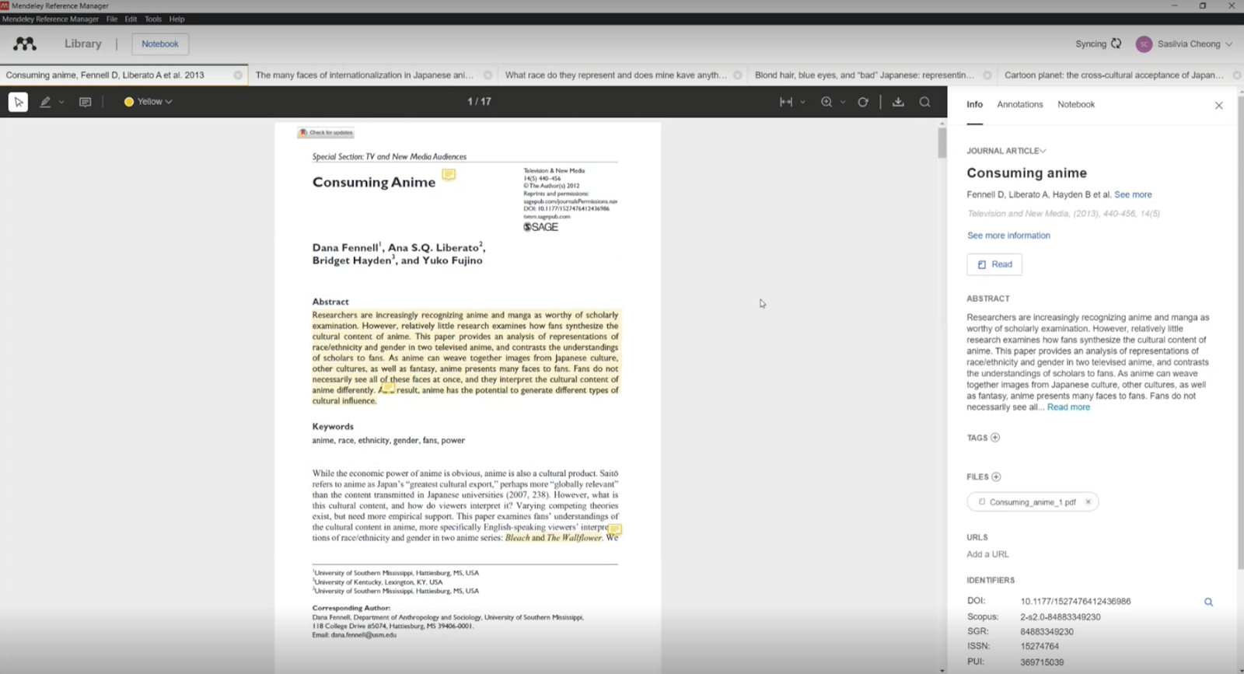Close 'Blond hair, blue eyes' tab
The height and width of the screenshot is (674, 1244).
(x=987, y=75)
